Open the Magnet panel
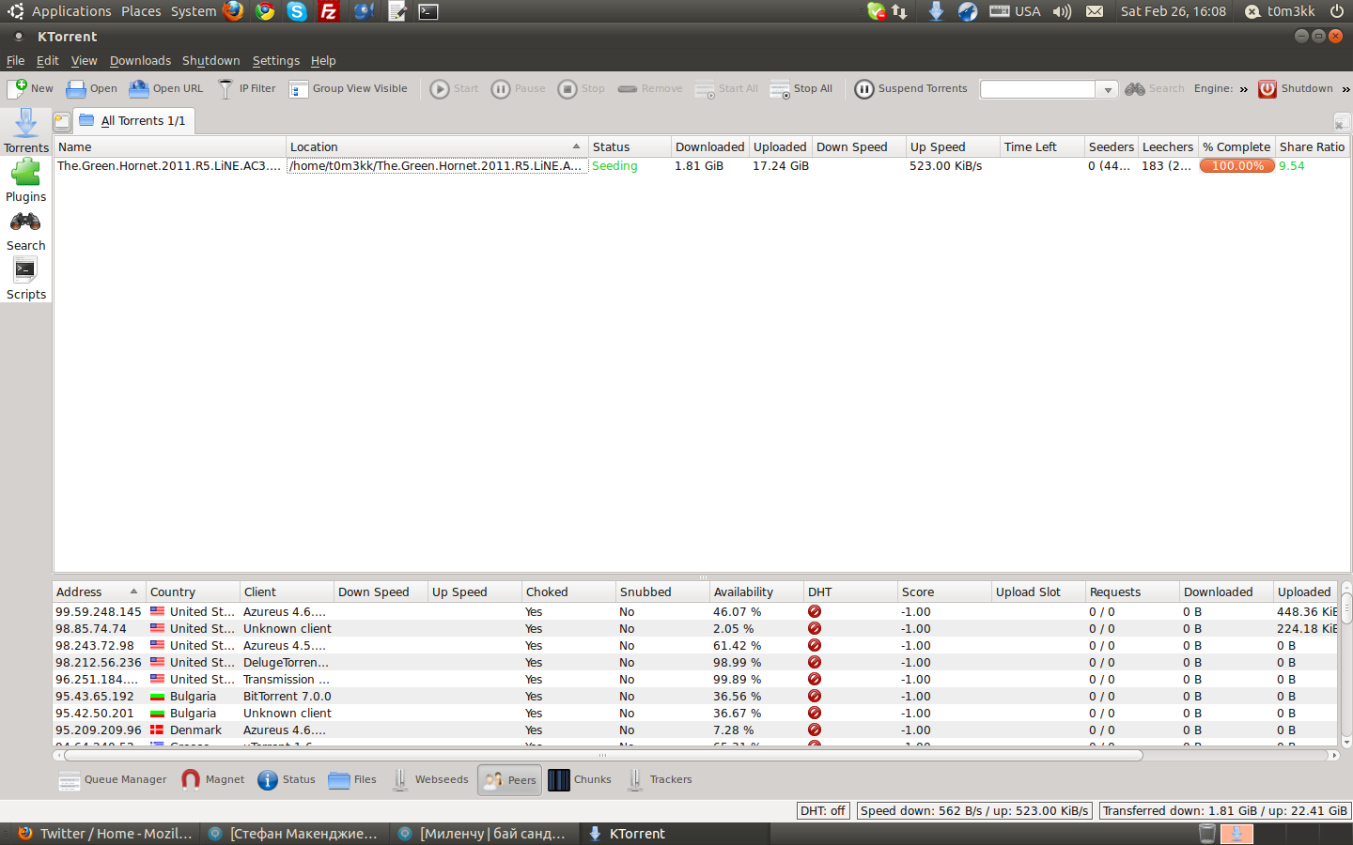Image resolution: width=1353 pixels, height=845 pixels. [213, 780]
